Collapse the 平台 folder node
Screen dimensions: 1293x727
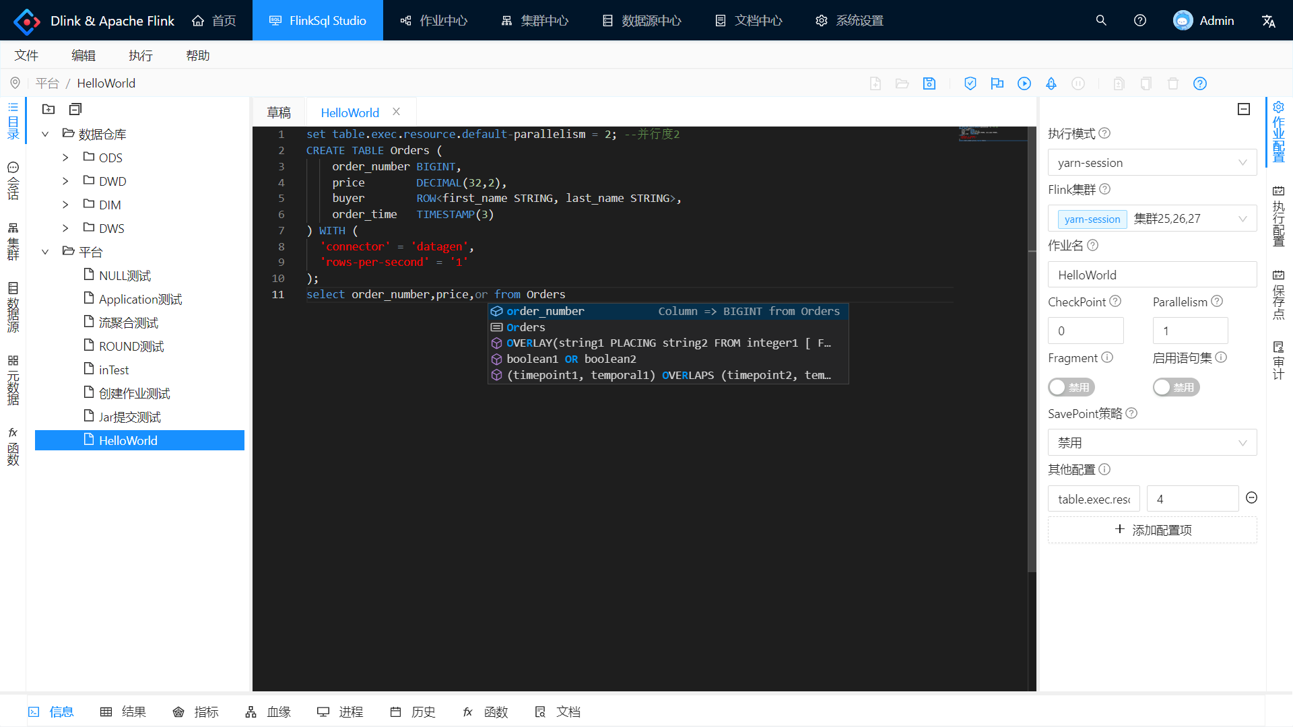[45, 252]
